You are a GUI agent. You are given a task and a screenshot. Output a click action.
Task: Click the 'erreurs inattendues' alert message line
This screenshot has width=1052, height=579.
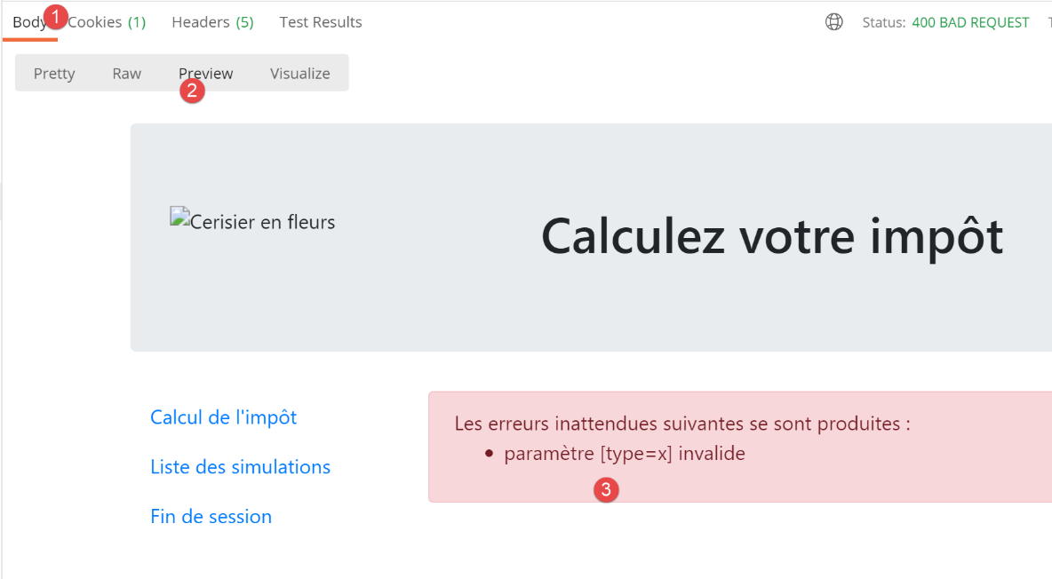point(681,424)
